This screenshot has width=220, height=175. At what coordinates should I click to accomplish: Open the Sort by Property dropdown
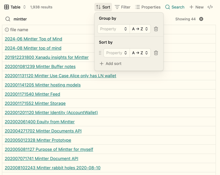(116, 53)
